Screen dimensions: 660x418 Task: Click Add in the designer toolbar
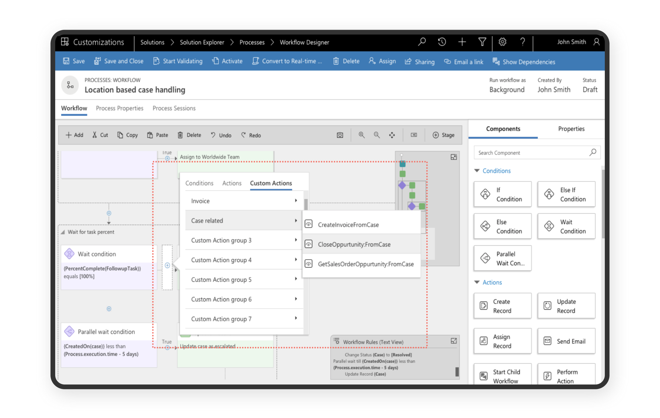(x=74, y=135)
